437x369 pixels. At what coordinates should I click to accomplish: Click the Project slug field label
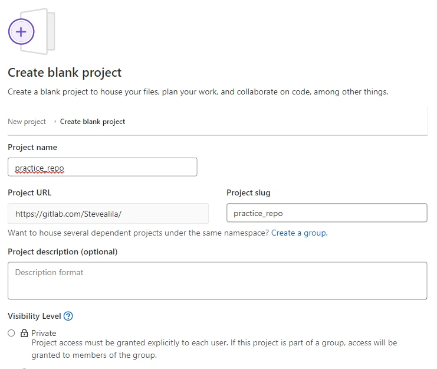248,192
